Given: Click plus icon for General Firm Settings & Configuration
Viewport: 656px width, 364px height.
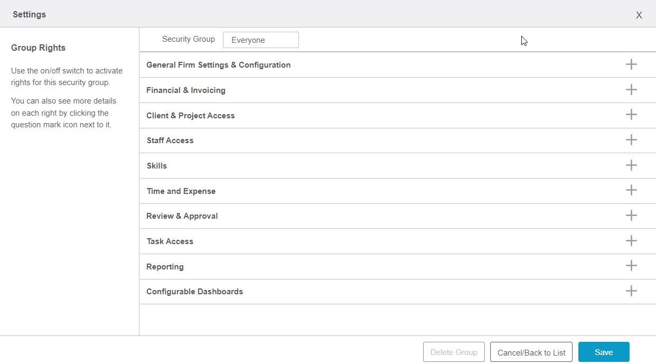Looking at the screenshot, I should [631, 64].
